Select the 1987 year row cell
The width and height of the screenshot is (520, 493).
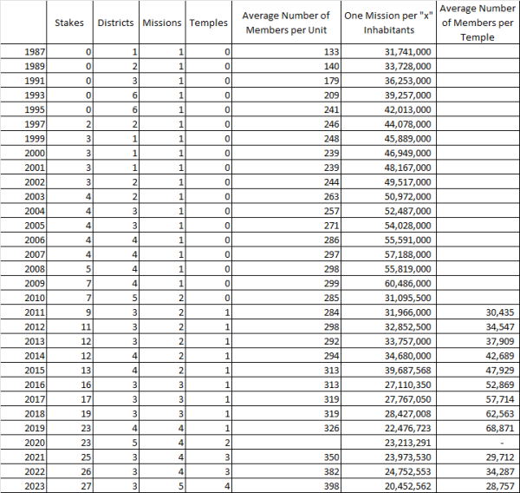(x=23, y=52)
